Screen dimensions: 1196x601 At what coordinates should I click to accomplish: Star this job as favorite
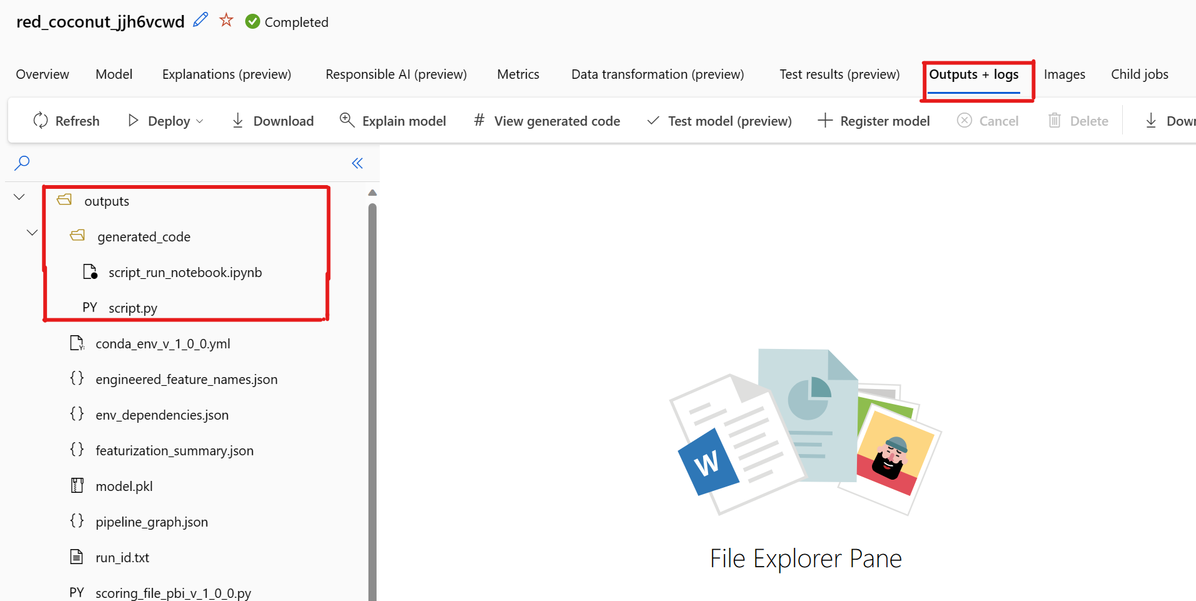[226, 21]
